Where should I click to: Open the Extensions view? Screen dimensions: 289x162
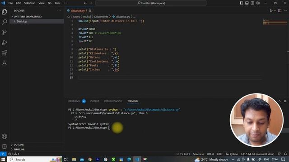click(5, 53)
